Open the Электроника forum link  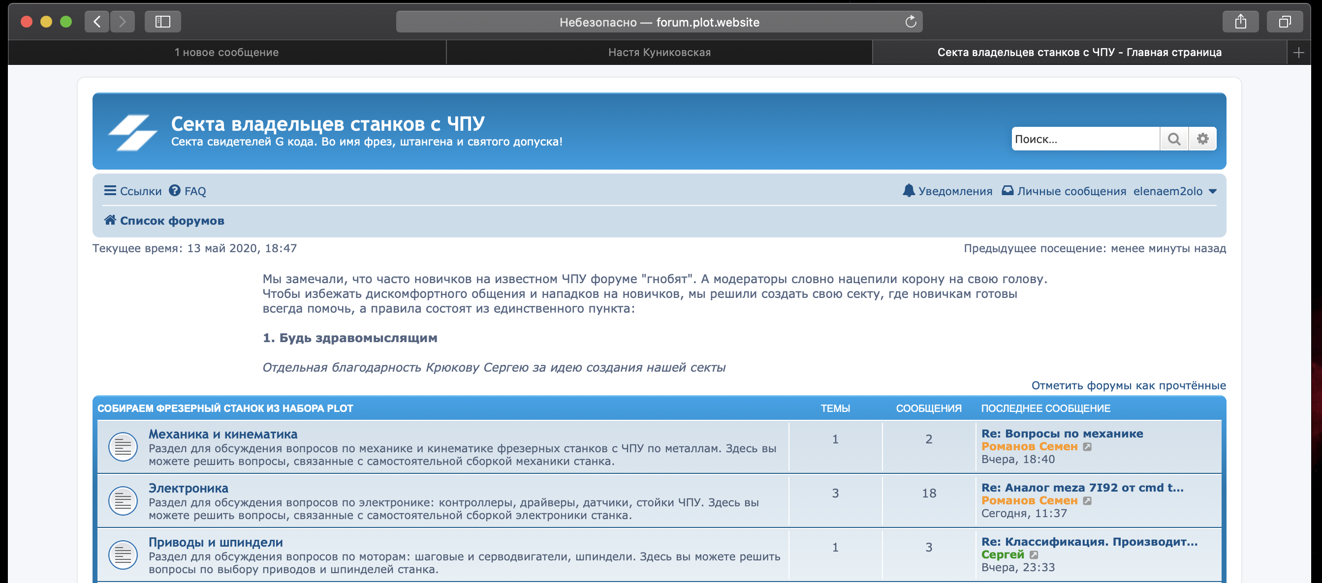coord(189,488)
